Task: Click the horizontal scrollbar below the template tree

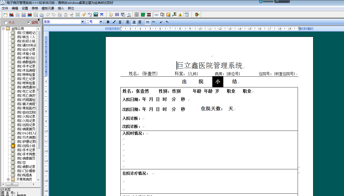Action: 12,184
